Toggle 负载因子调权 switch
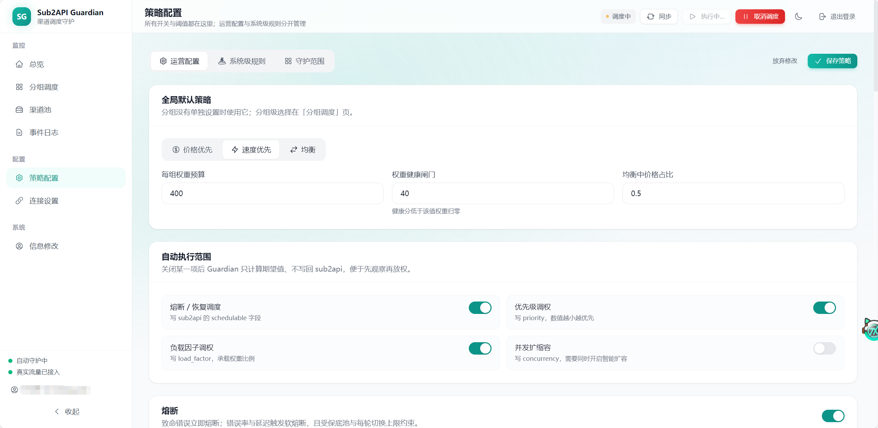Viewport: 878px width, 428px height. tap(480, 348)
